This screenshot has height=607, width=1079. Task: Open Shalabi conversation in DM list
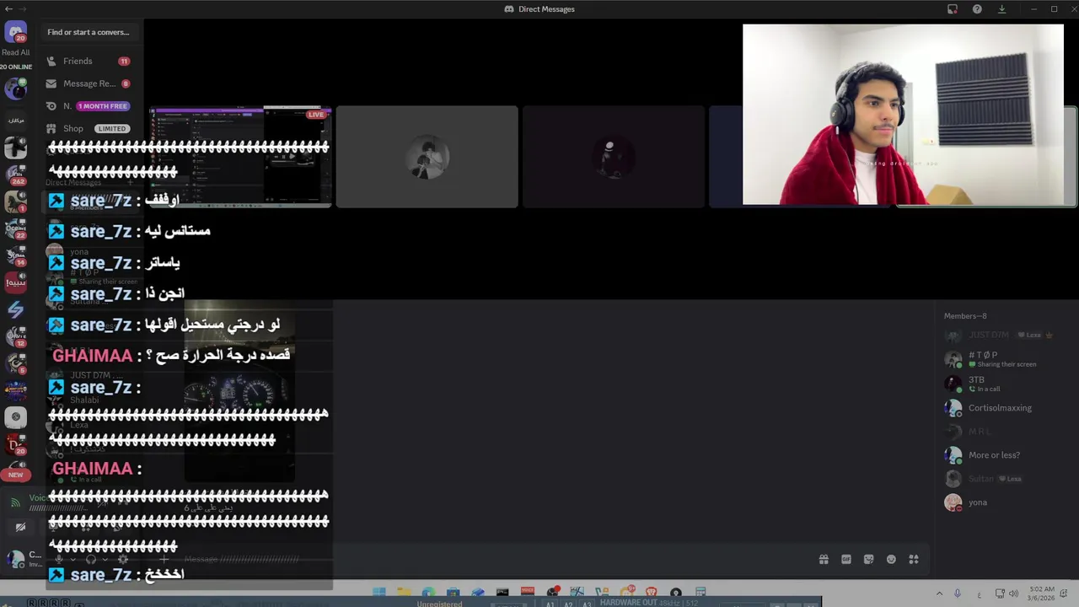point(89,400)
